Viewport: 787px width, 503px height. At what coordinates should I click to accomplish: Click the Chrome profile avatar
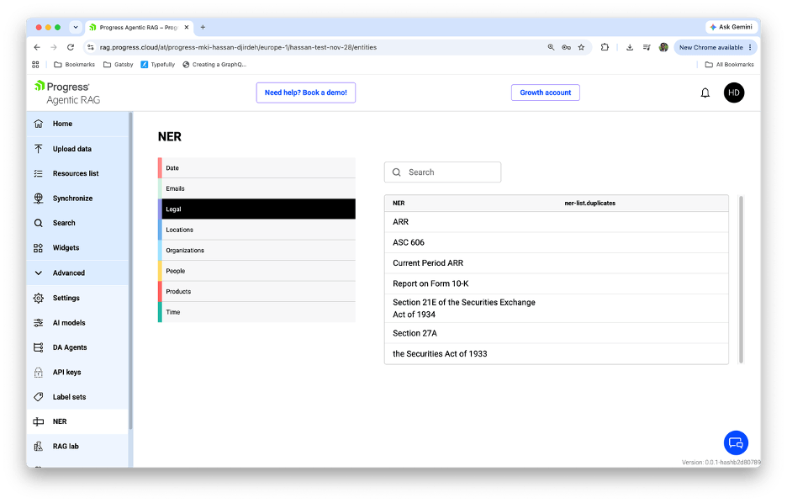coord(663,47)
